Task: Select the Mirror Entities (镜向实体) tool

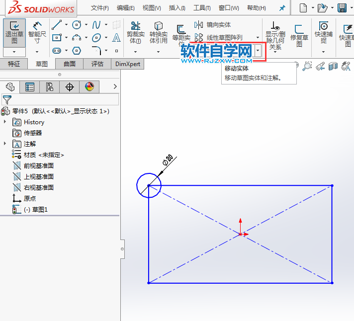Action: [x=213, y=25]
